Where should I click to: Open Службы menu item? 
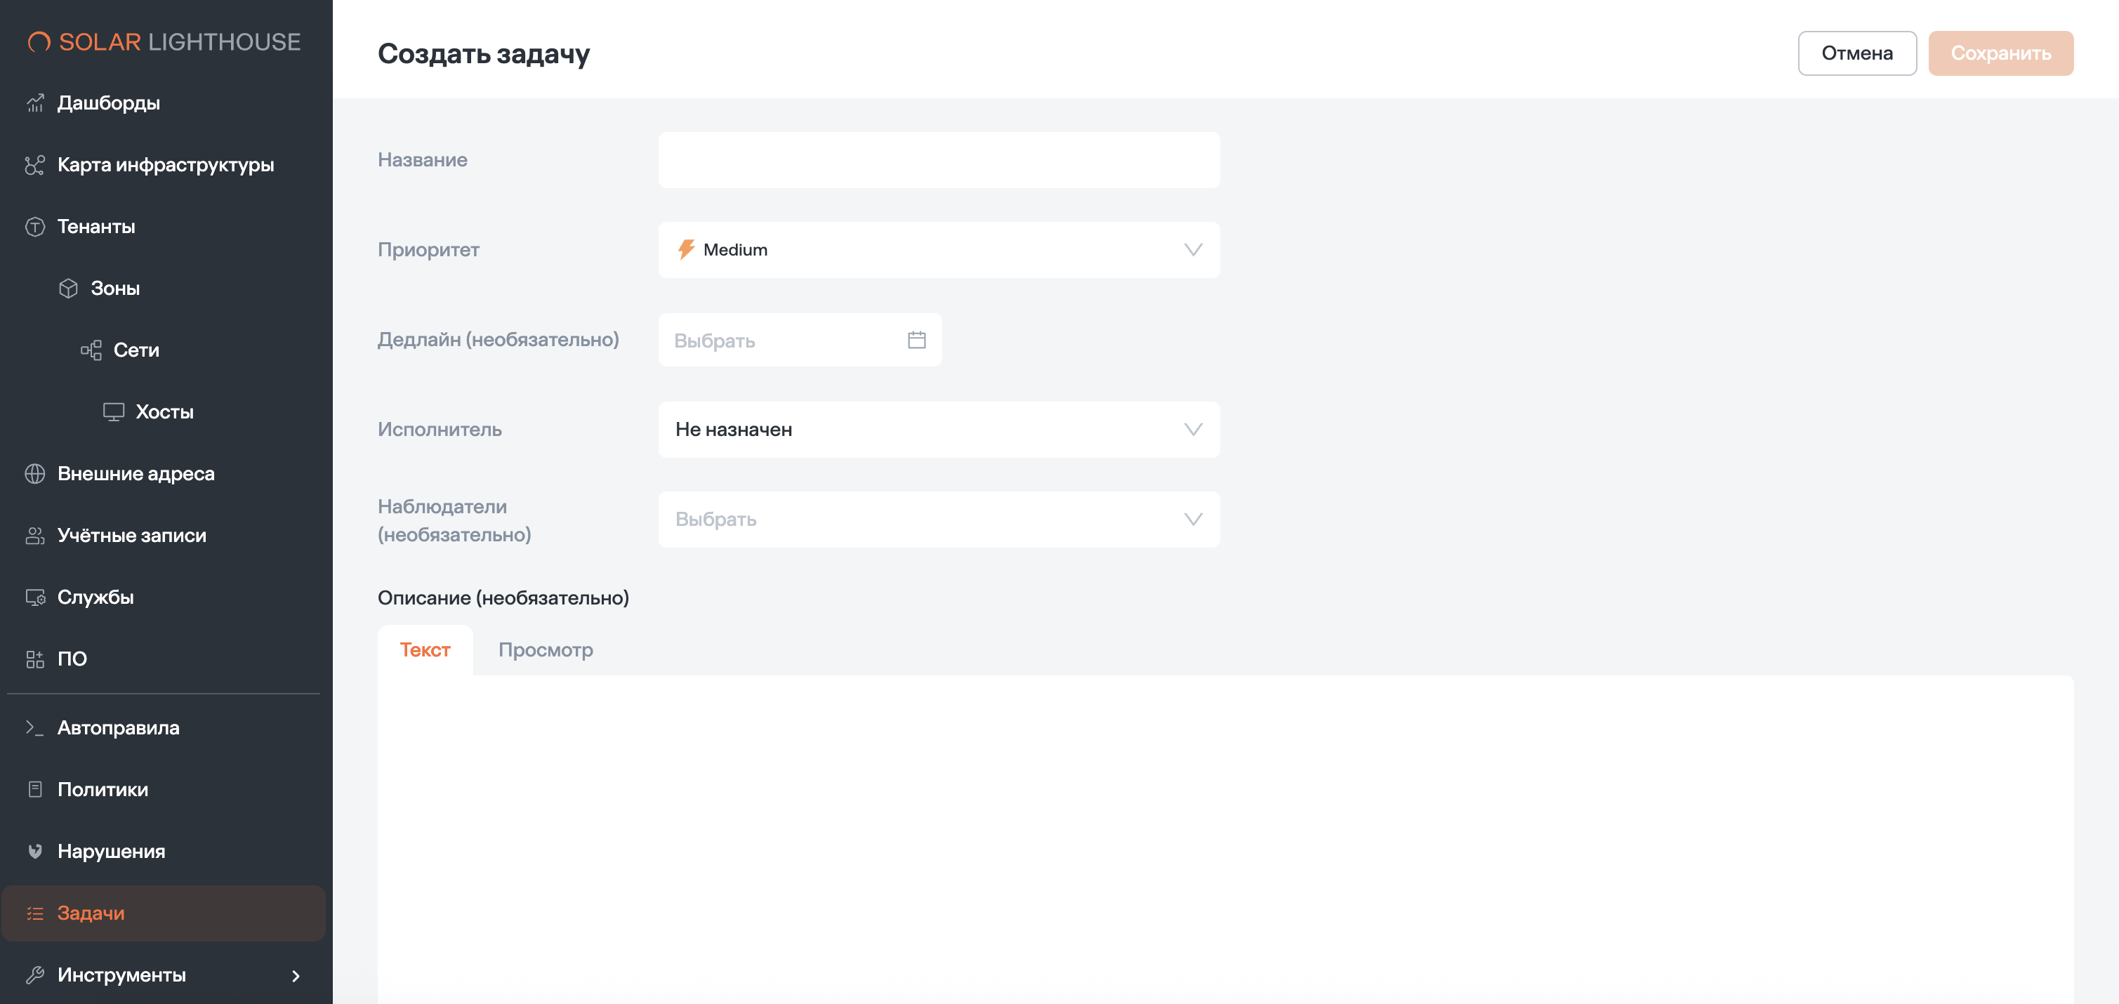[164, 597]
